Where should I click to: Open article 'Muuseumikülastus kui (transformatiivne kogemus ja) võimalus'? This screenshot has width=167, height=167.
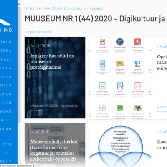click(x=54, y=153)
